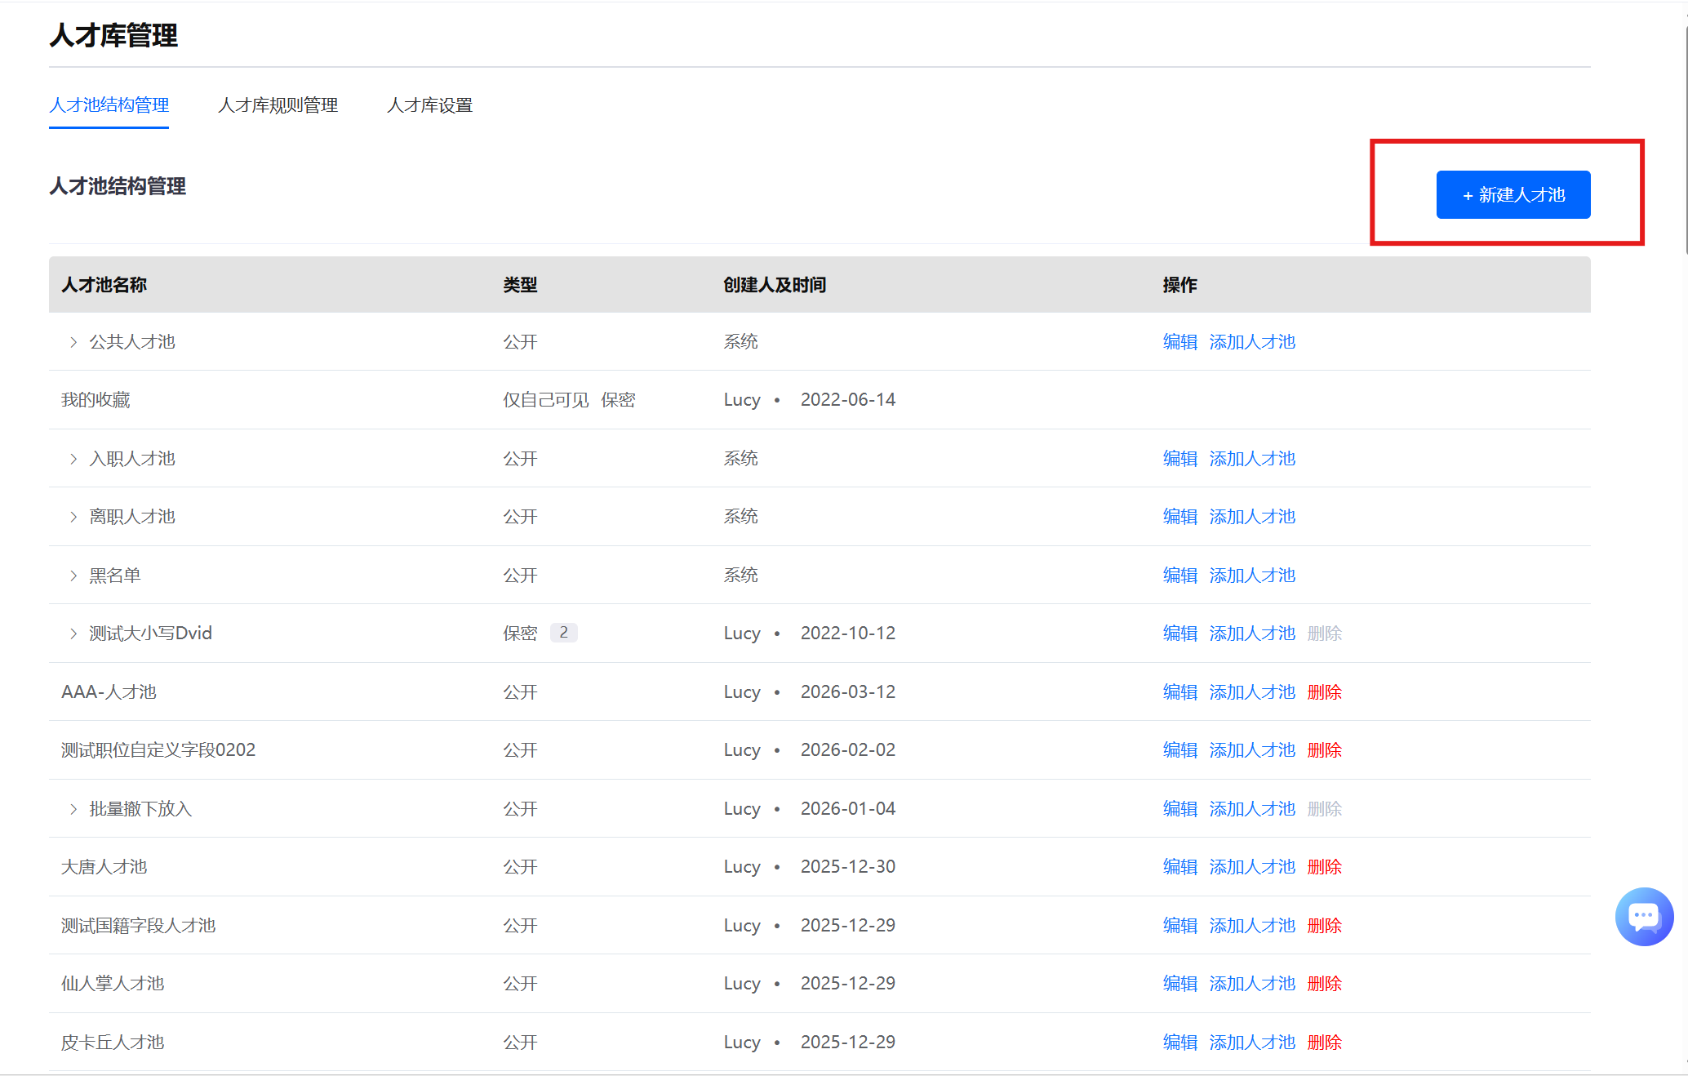
Task: Expand the 公共人才池 row
Action: [73, 342]
